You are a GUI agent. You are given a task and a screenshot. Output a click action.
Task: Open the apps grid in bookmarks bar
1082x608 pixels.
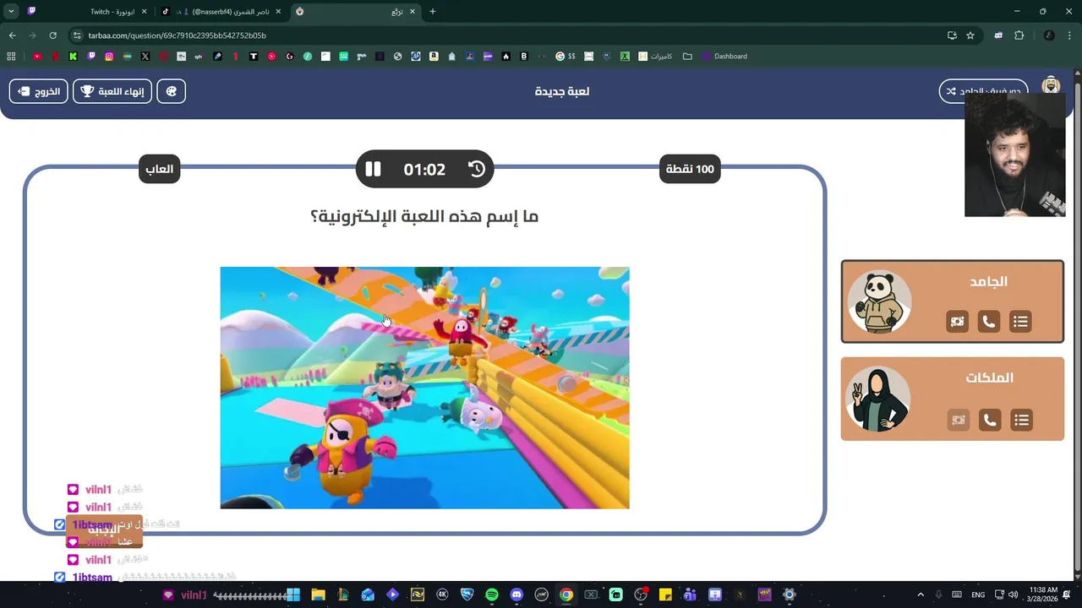[11, 57]
